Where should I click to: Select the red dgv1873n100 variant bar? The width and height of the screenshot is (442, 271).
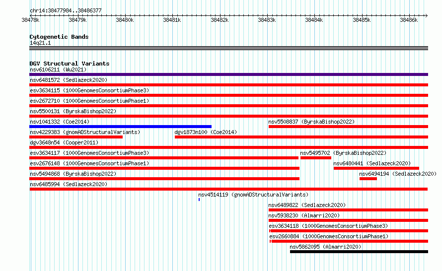301,137
